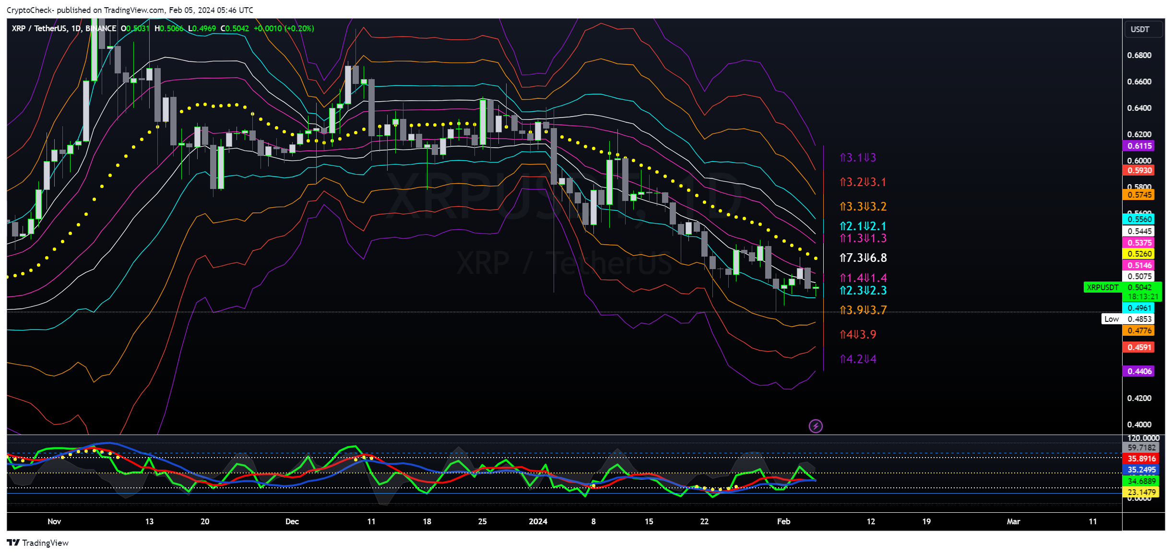Click the green 34.6889 indicator value
Image resolution: width=1172 pixels, height=554 pixels.
[x=1141, y=481]
